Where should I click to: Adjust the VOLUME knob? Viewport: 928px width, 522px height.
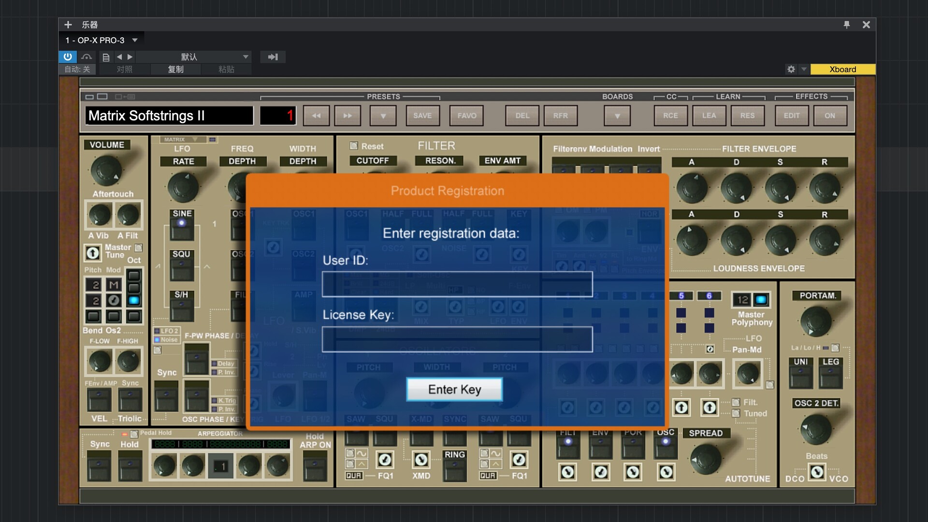[106, 170]
